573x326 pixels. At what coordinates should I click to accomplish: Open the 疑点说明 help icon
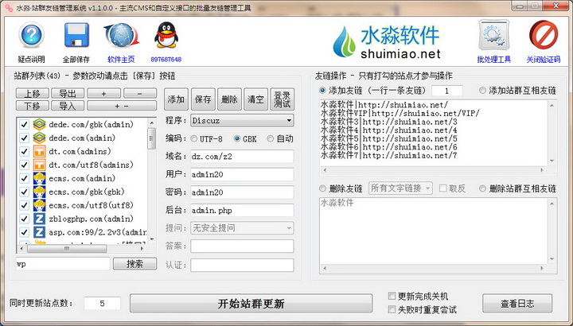pyautogui.click(x=31, y=36)
